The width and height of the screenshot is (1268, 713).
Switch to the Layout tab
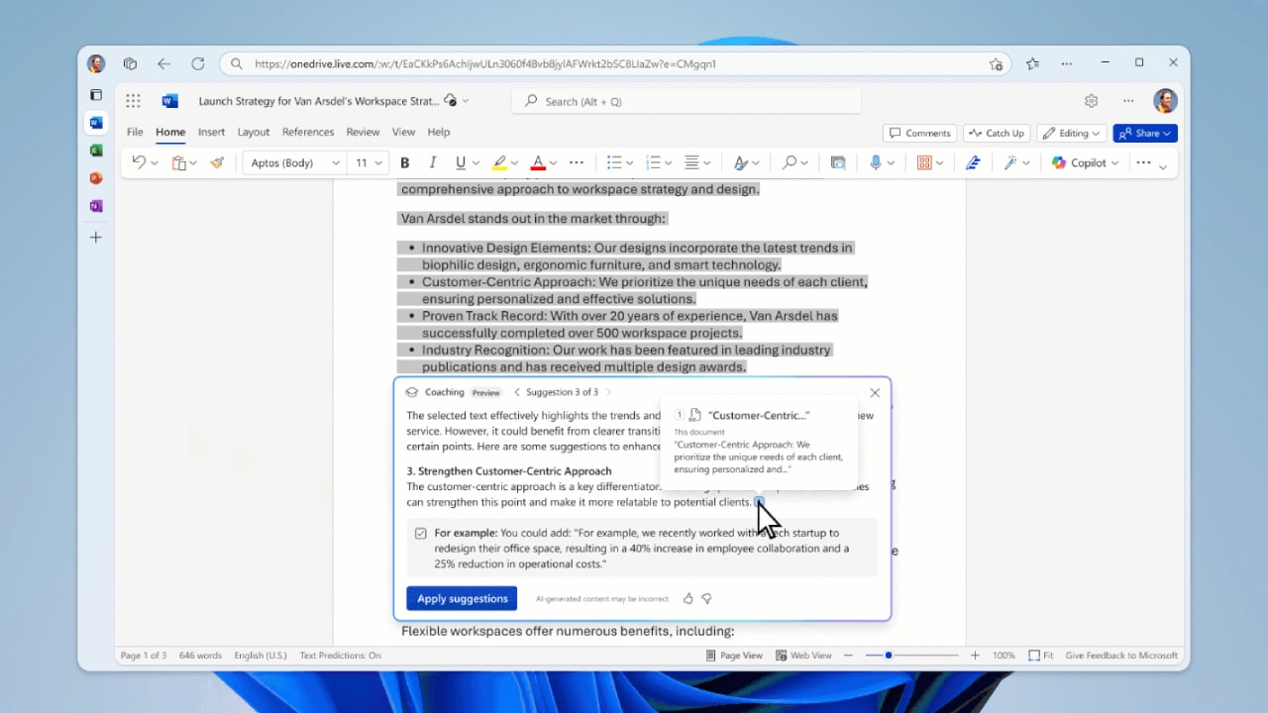254,132
